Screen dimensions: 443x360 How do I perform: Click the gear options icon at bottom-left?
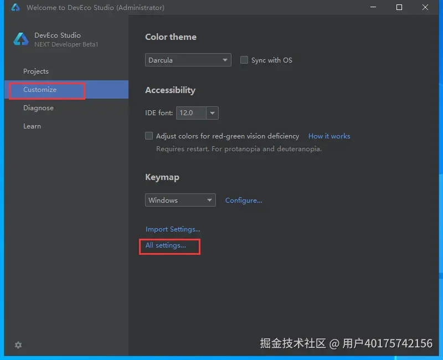18,344
